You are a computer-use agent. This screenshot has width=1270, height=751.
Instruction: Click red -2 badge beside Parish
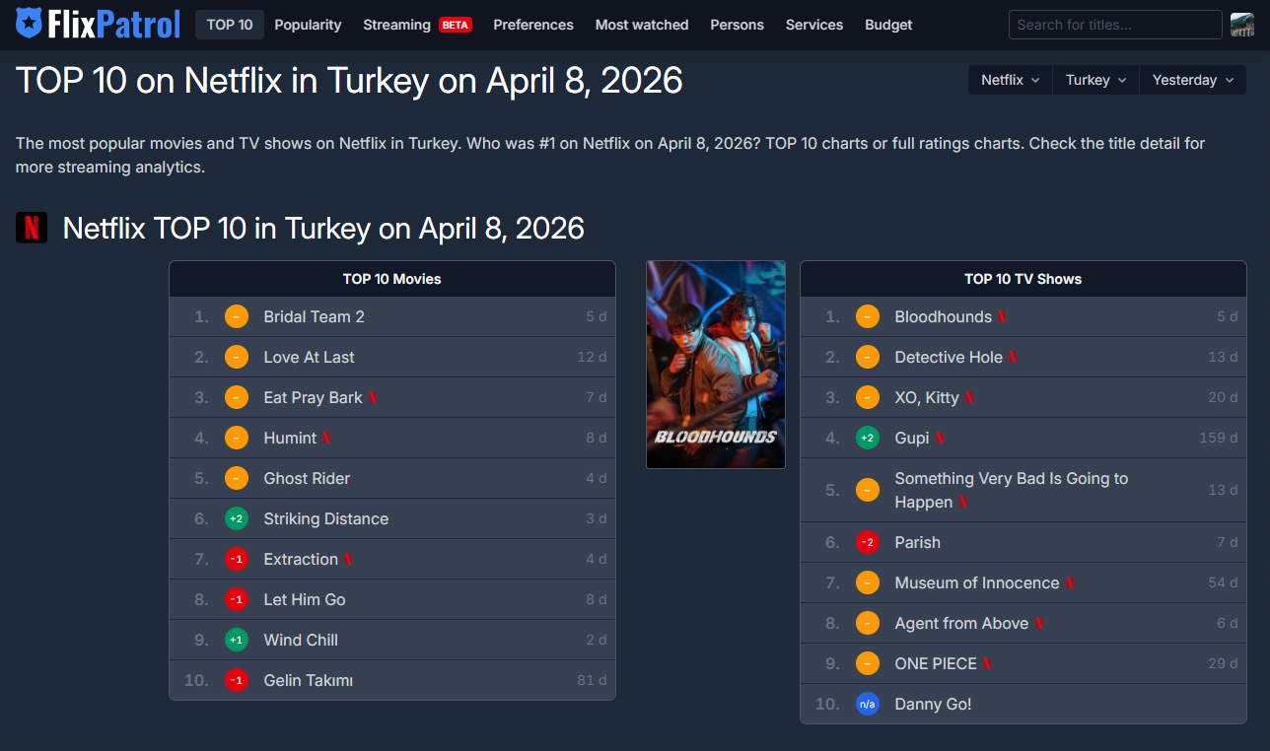[x=868, y=542]
